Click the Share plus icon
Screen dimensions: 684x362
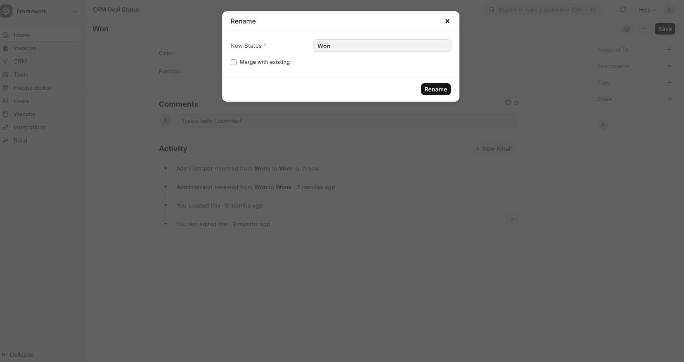670,99
